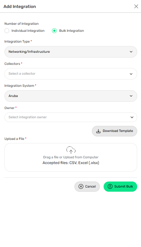Expand the chevron on Integration Type field
This screenshot has width=141, height=247.
(x=131, y=52)
